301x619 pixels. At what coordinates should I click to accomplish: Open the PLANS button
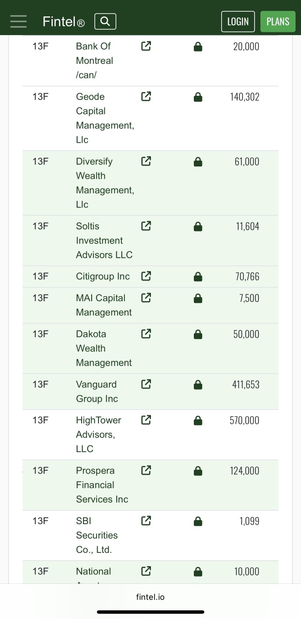278,21
